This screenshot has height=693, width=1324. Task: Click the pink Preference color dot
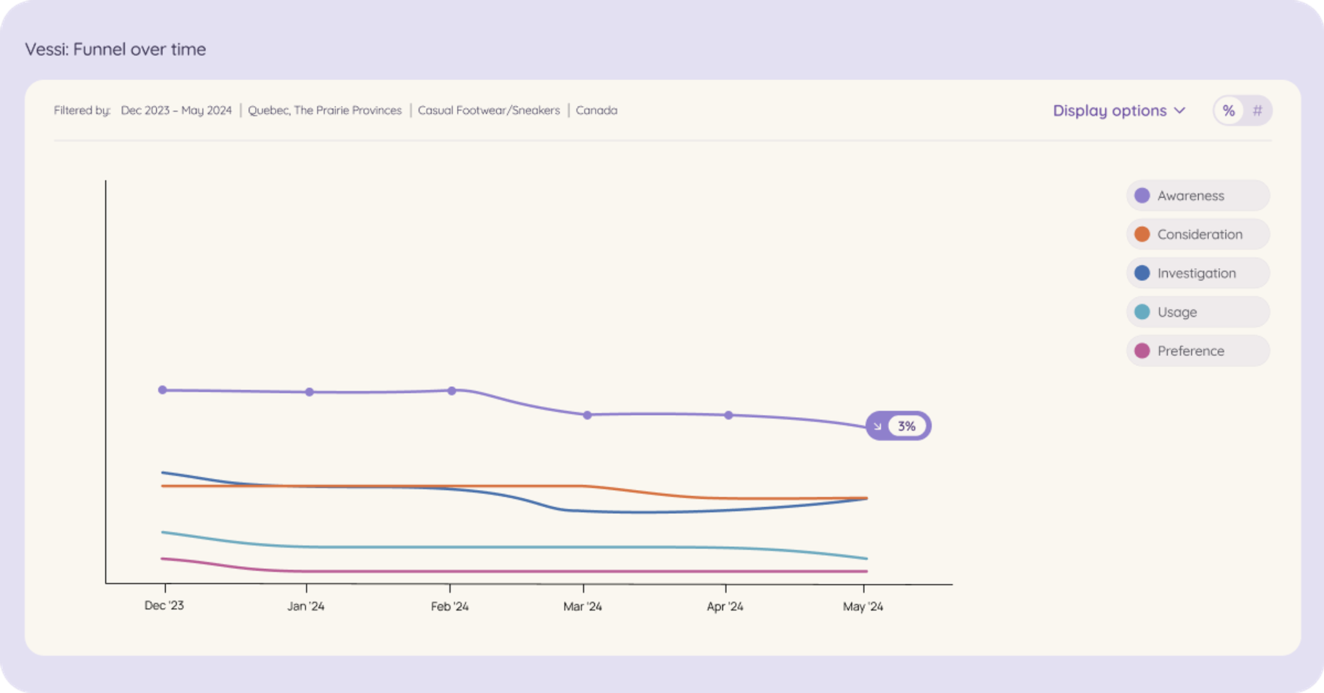(1142, 350)
